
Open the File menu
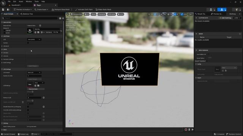click(9, 2)
